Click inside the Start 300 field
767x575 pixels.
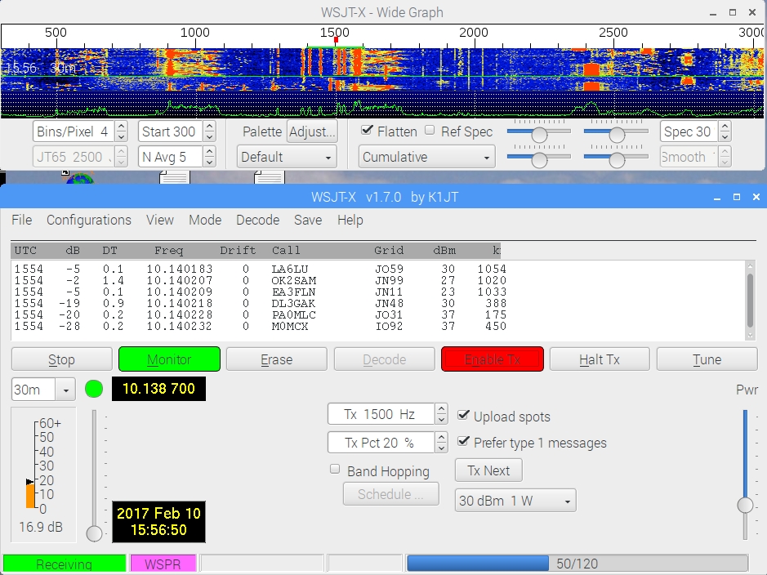pyautogui.click(x=172, y=131)
